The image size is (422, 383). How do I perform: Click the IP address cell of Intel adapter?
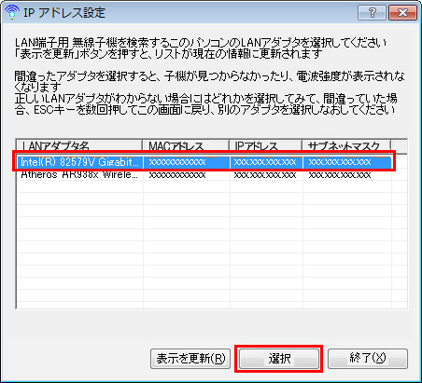pyautogui.click(x=266, y=162)
